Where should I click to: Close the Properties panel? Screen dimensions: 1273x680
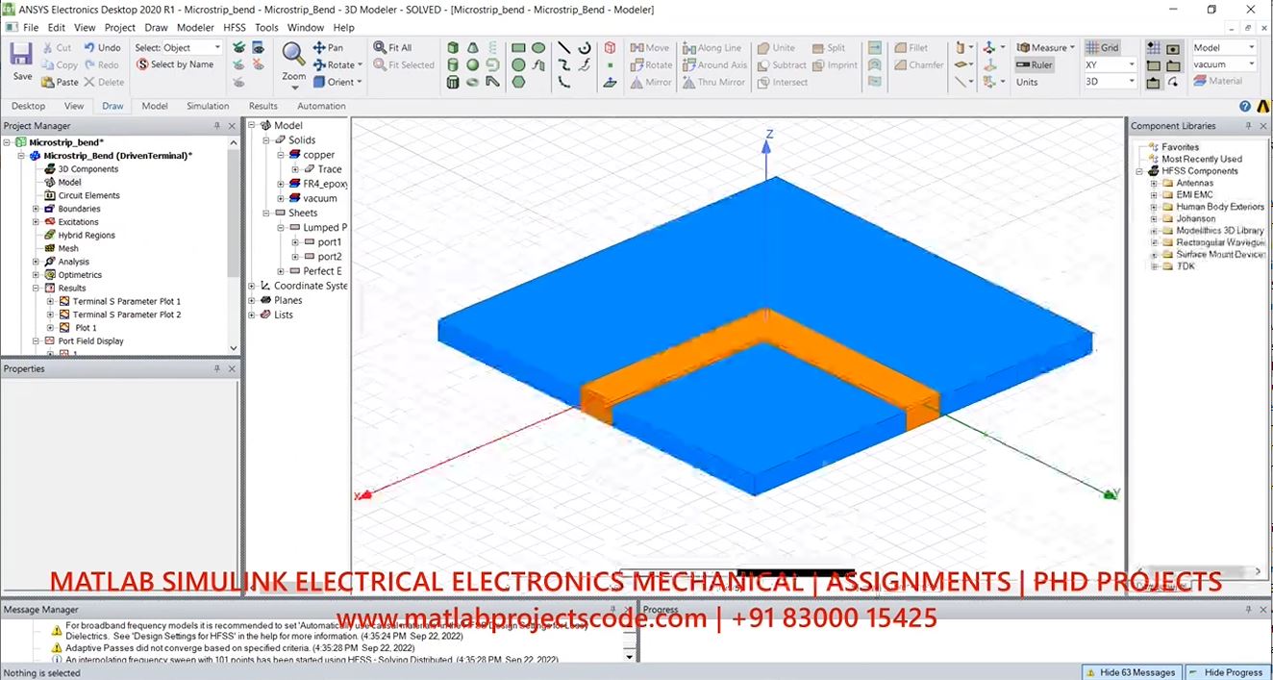pos(232,368)
